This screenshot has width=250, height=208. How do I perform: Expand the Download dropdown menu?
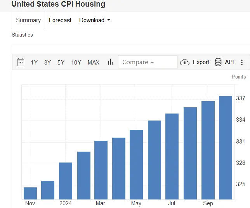[x=95, y=20]
